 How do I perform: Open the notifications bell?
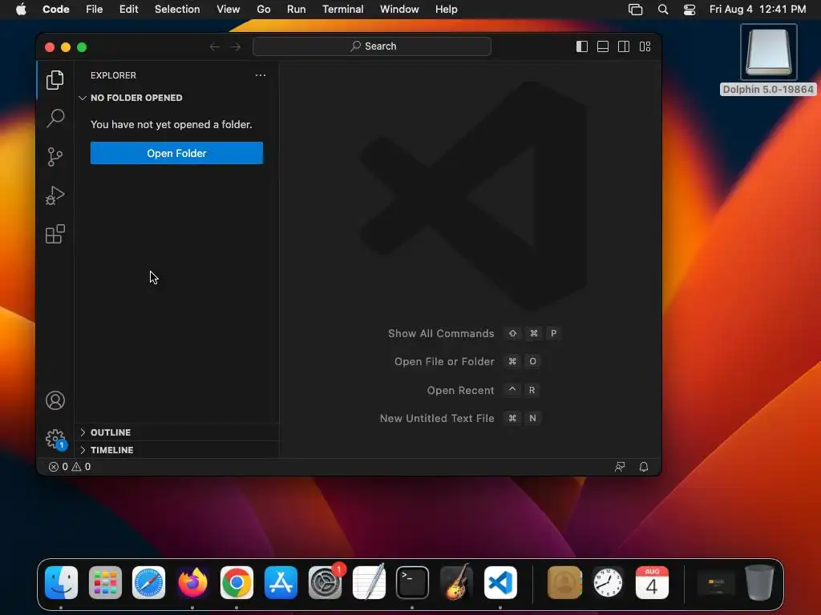[x=644, y=467]
